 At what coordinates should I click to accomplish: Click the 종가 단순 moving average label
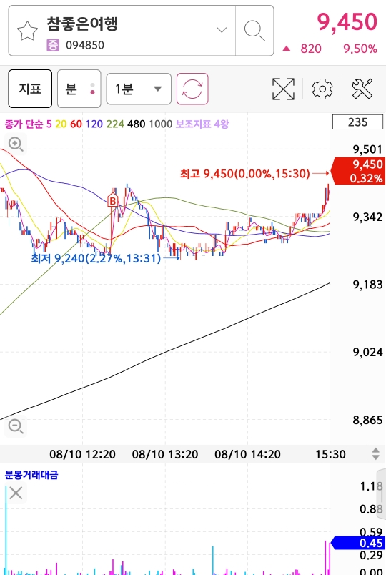[x=24, y=124]
